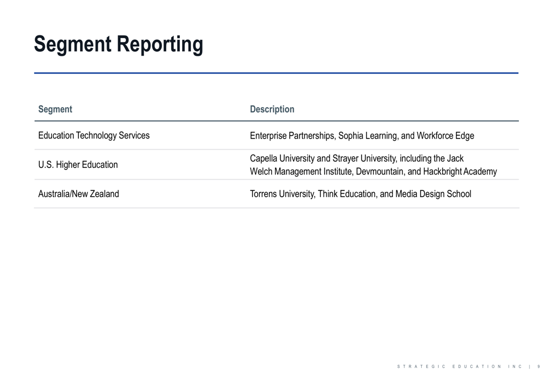552x378 pixels.
Task: Click the 'Segment' column header
Action: coord(55,109)
